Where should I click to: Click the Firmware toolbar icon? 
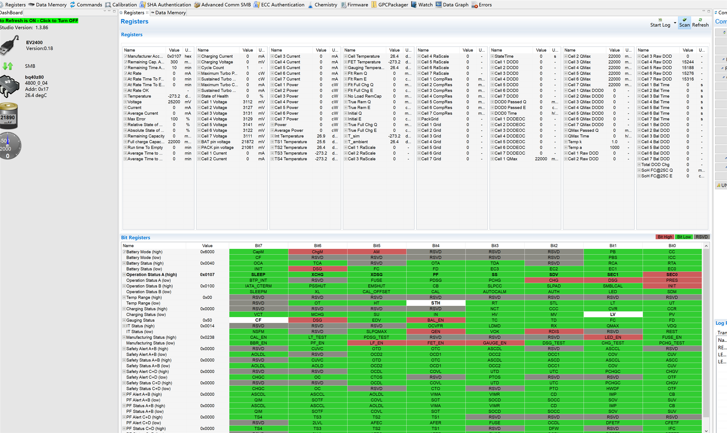(x=343, y=4)
